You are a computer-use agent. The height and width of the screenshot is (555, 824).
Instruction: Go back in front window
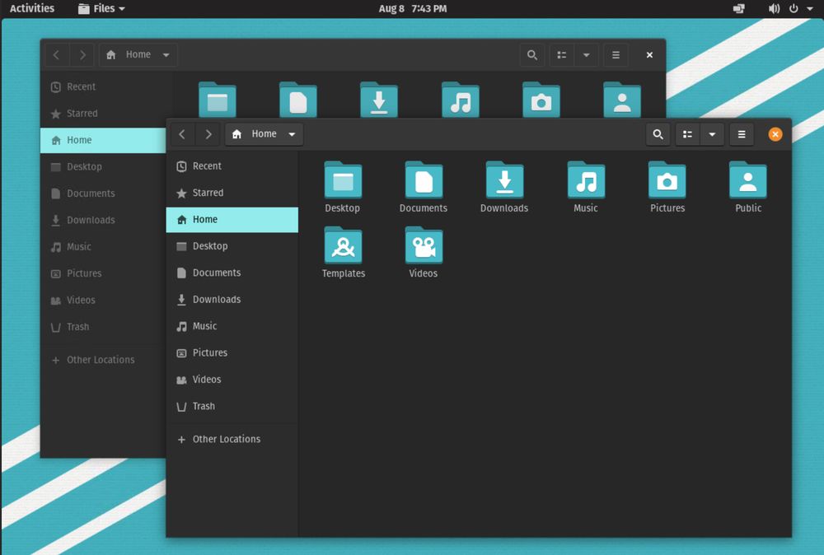pyautogui.click(x=182, y=134)
